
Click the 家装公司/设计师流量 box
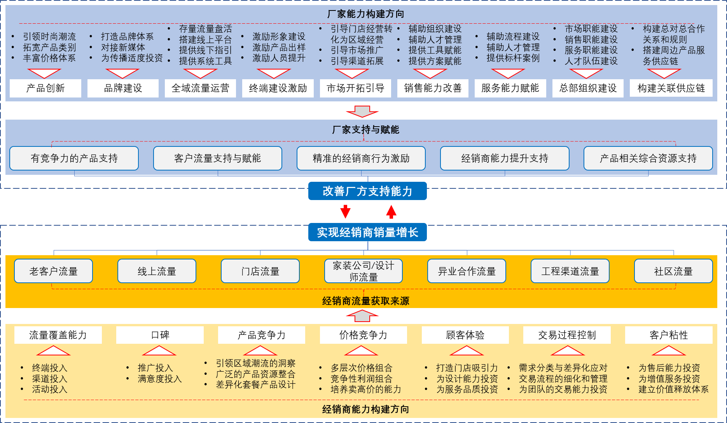pos(363,271)
